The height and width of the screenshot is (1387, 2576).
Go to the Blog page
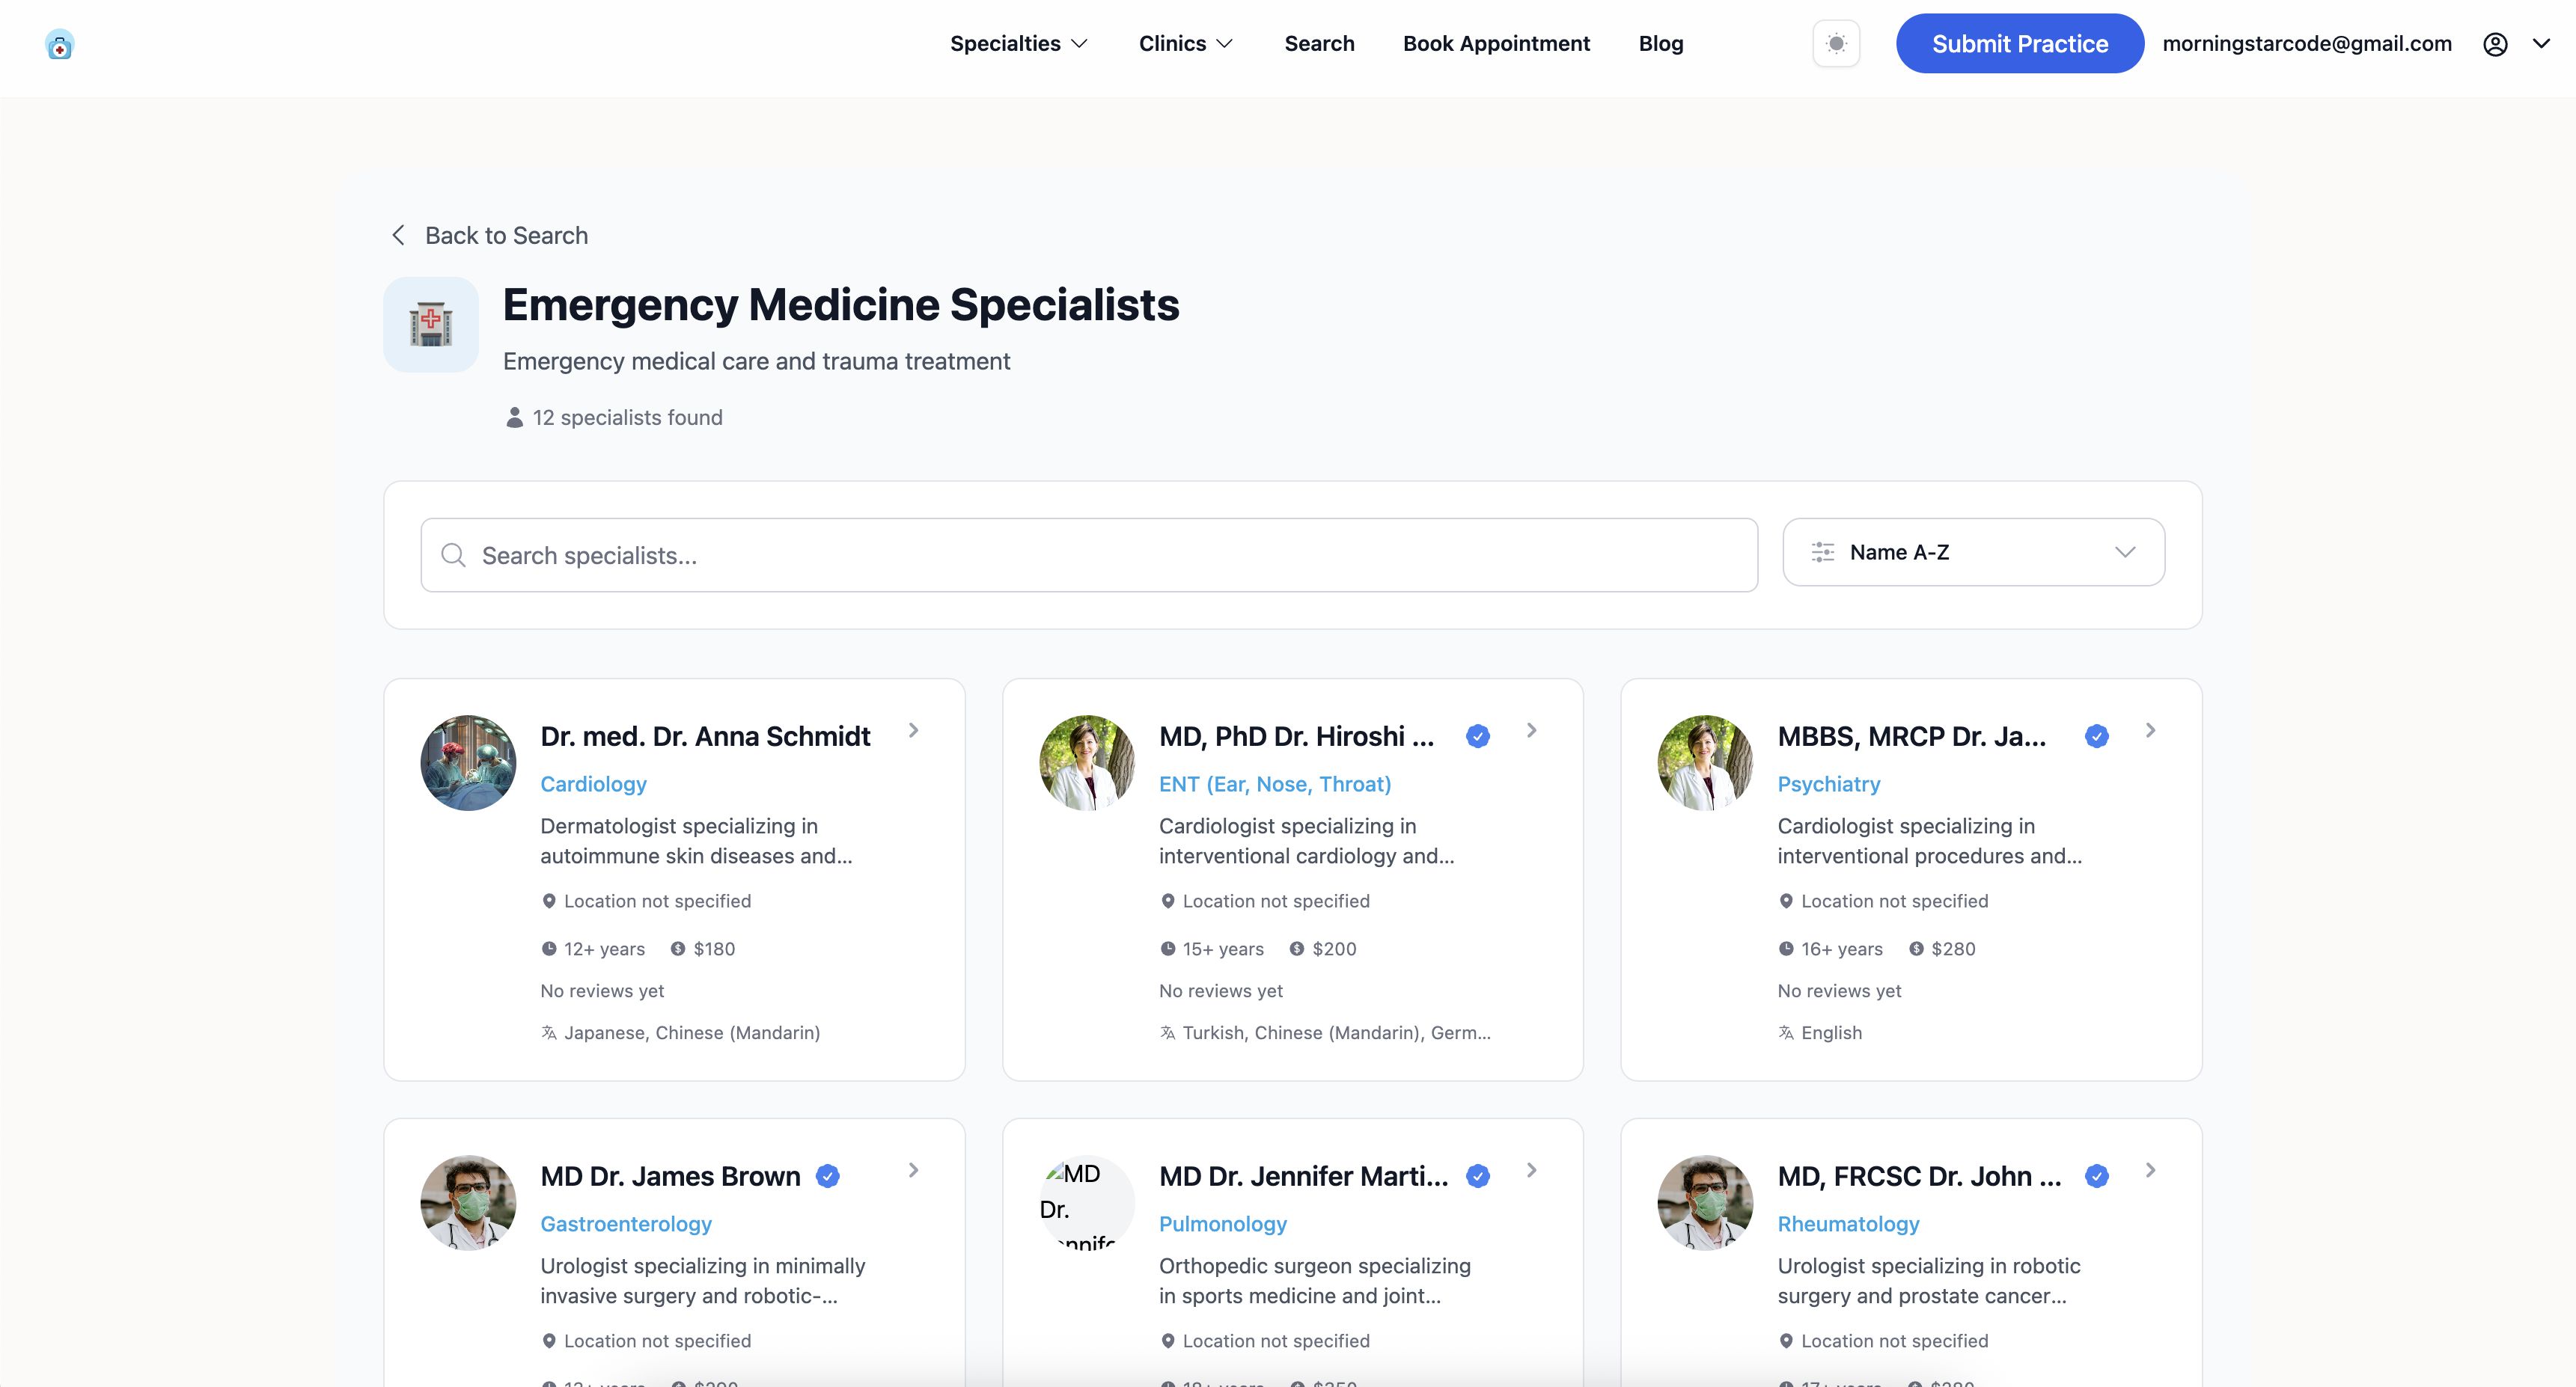(x=1660, y=44)
